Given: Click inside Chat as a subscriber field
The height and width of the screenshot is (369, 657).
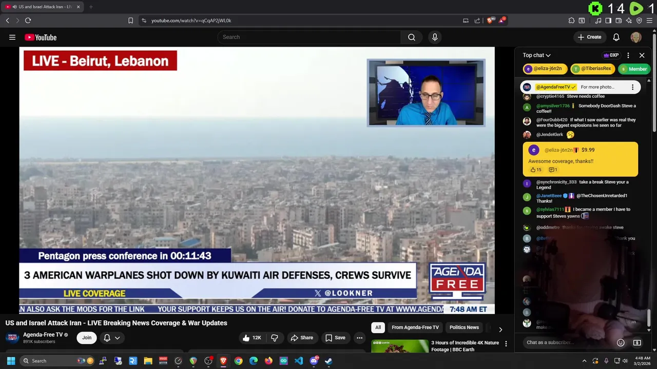Looking at the screenshot, I should [x=569, y=342].
